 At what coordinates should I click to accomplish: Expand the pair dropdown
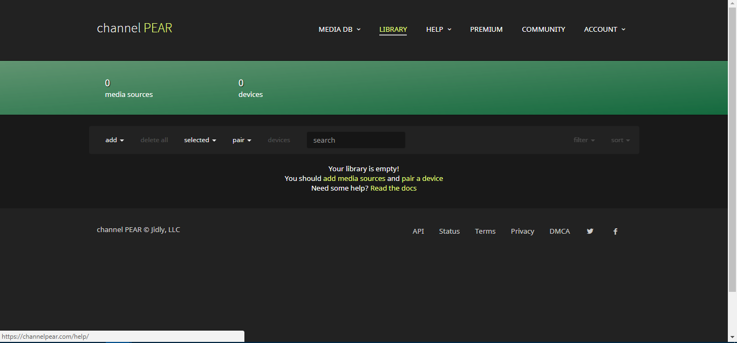point(242,140)
